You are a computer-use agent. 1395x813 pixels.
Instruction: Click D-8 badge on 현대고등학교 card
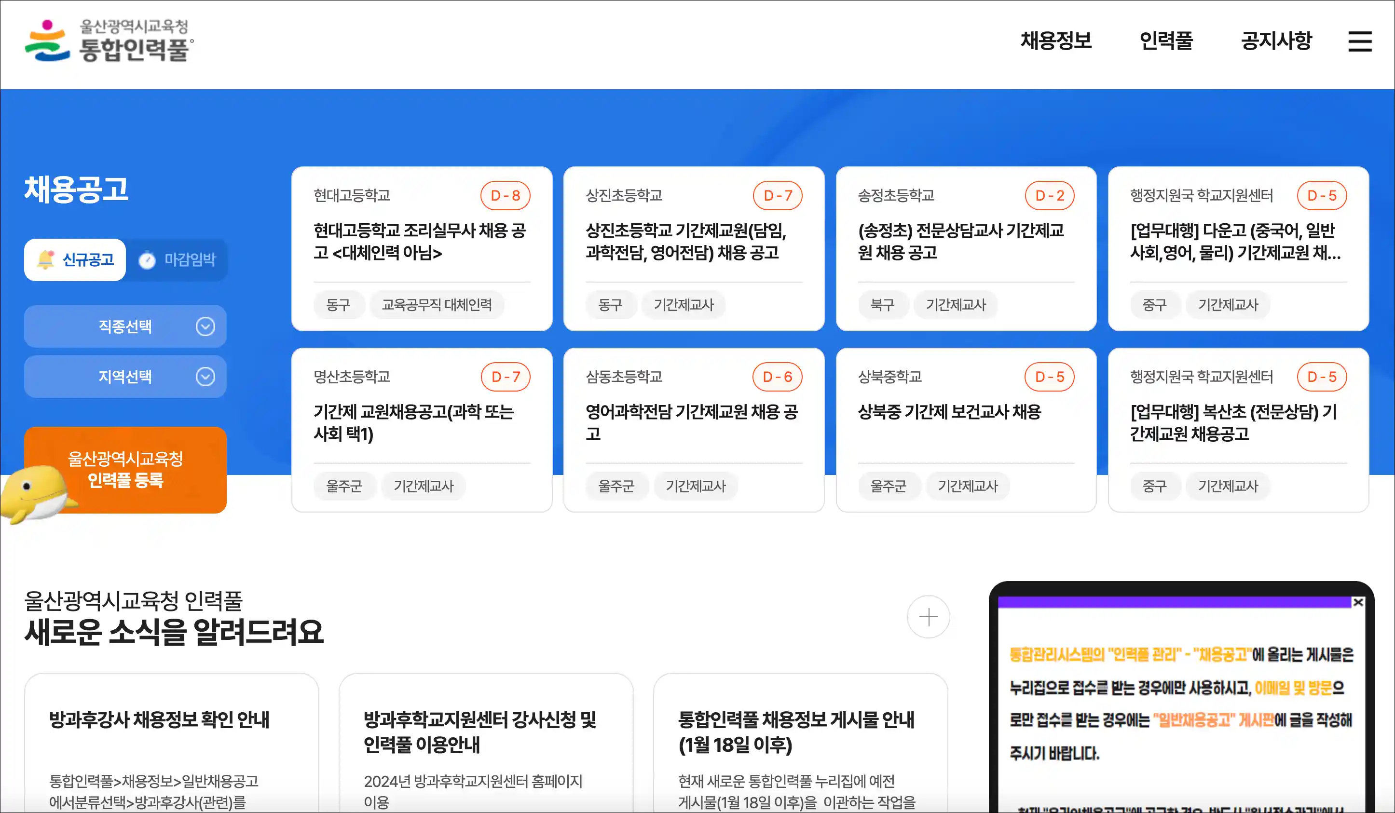tap(505, 195)
